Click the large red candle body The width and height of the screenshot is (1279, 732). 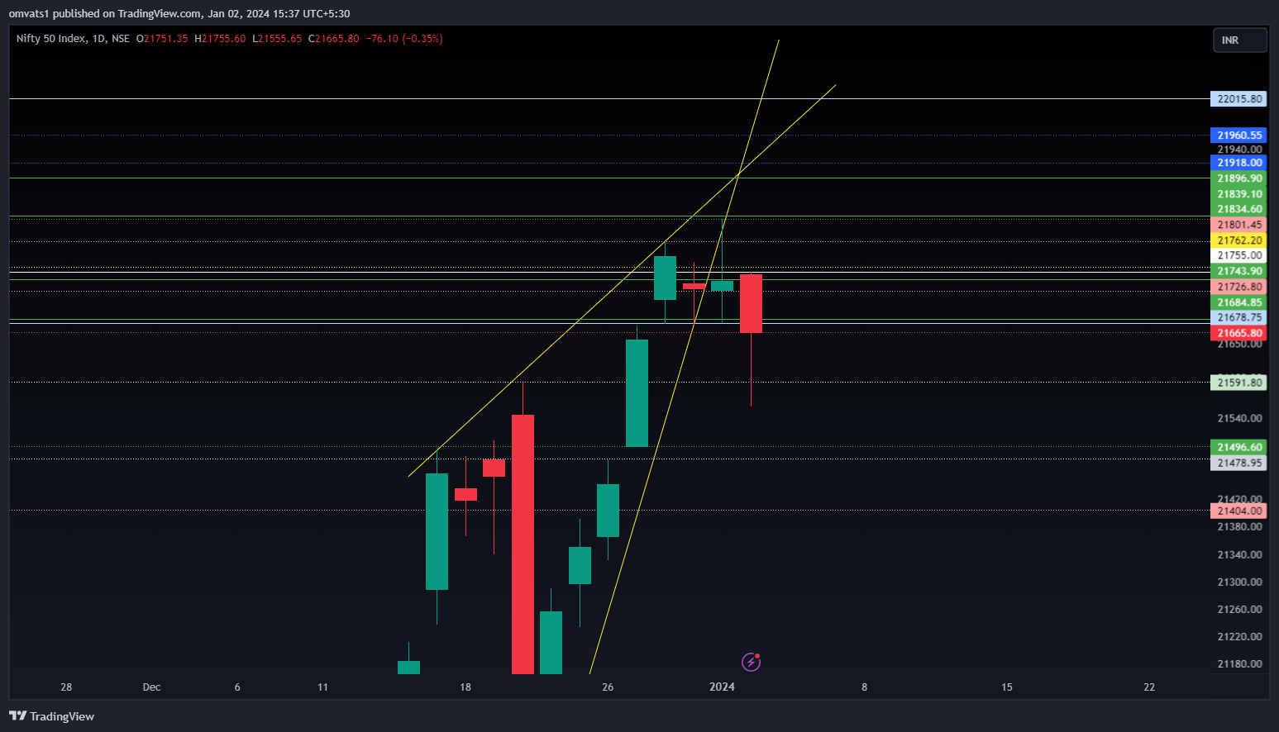click(x=523, y=544)
